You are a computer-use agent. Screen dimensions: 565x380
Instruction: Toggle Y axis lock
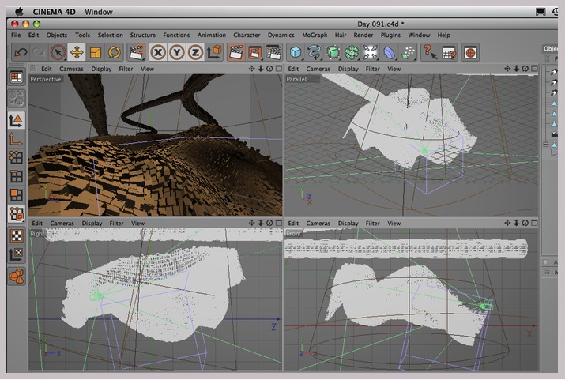coord(176,53)
